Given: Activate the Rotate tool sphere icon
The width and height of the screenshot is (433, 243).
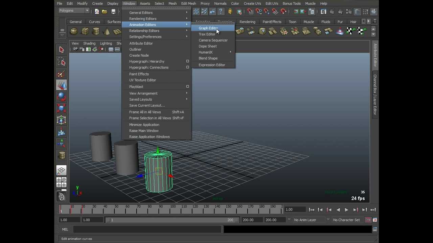Looking at the screenshot, I should 62,97.
